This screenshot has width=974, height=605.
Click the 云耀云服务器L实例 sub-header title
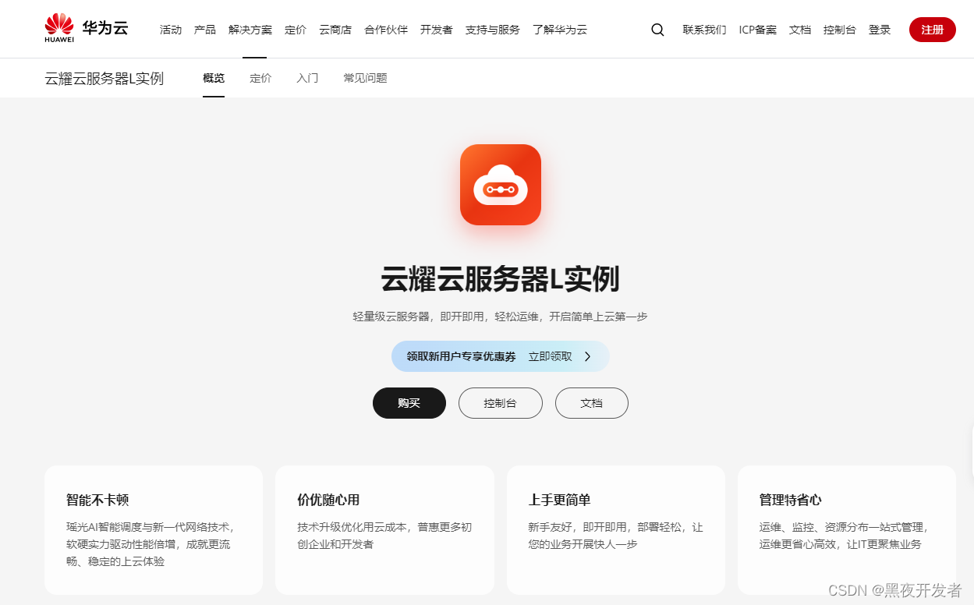click(104, 78)
